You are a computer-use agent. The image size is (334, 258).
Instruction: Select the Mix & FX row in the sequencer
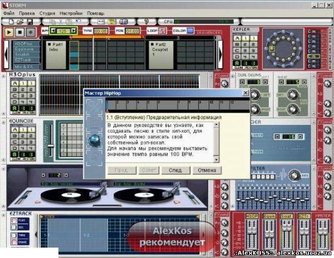pyautogui.click(x=27, y=67)
